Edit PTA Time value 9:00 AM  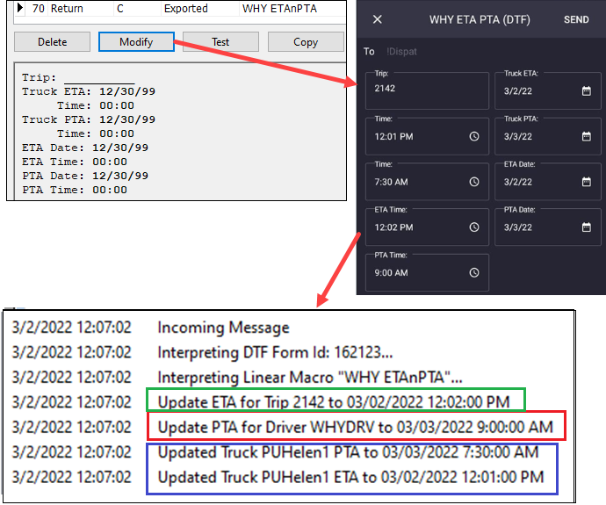tap(427, 272)
